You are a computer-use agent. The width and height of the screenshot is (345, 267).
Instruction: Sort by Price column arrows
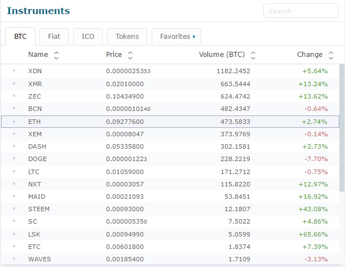pos(130,55)
